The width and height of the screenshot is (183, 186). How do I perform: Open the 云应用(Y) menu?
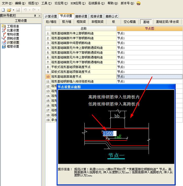click(61, 3)
